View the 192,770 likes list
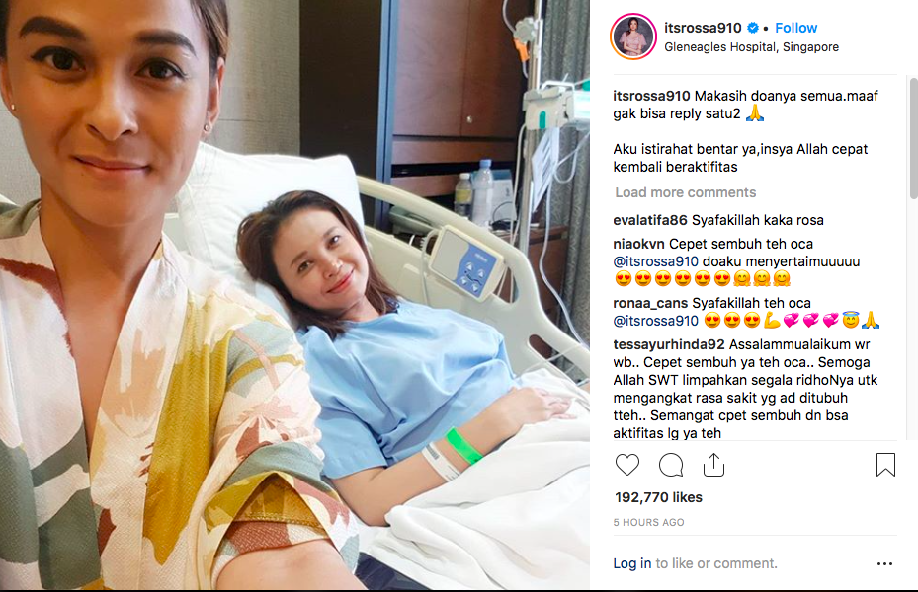Image resolution: width=918 pixels, height=592 pixels. click(658, 497)
